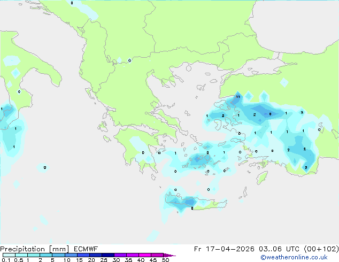Click the '35' legend scale label
This screenshot has width=339, height=262.
pos(128,260)
